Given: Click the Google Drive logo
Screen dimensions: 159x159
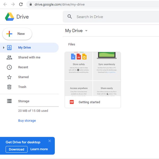Looking at the screenshot, I should (x=10, y=17).
